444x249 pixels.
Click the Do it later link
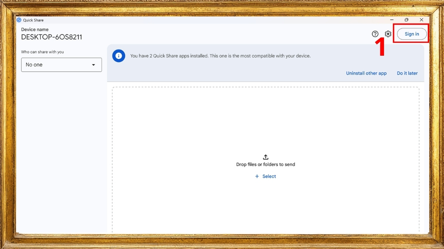407,73
